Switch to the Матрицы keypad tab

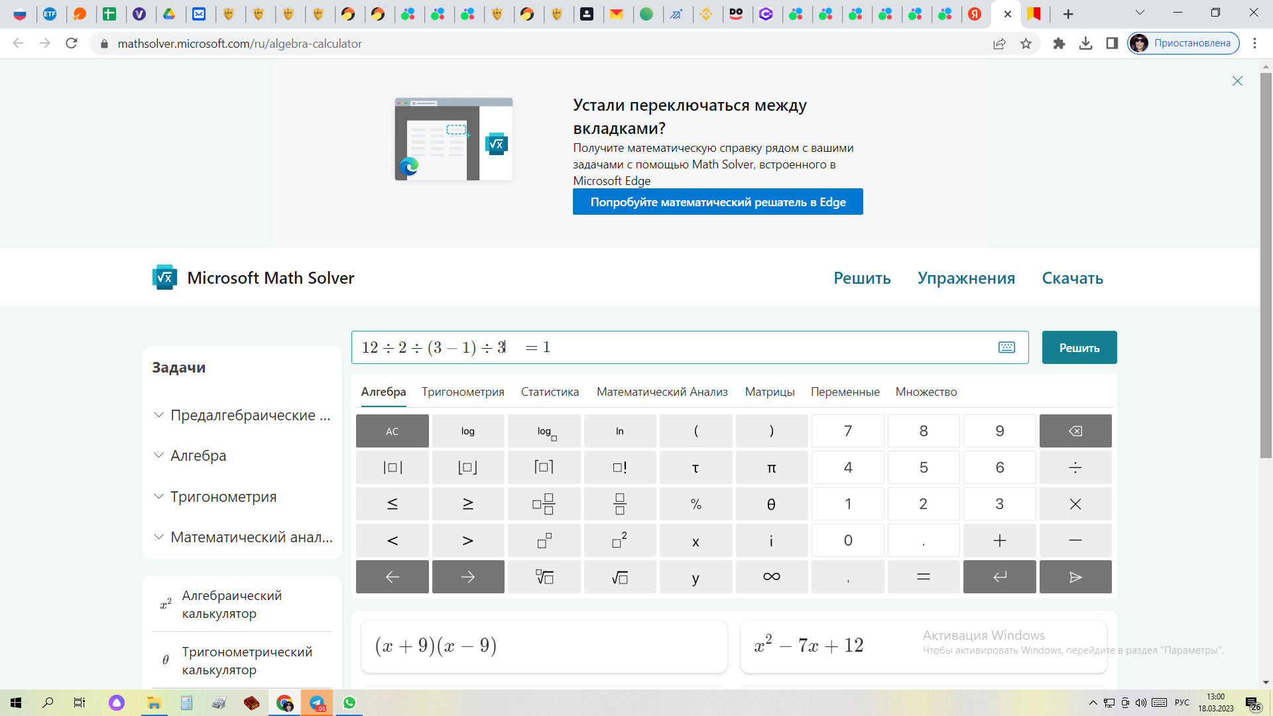769,392
